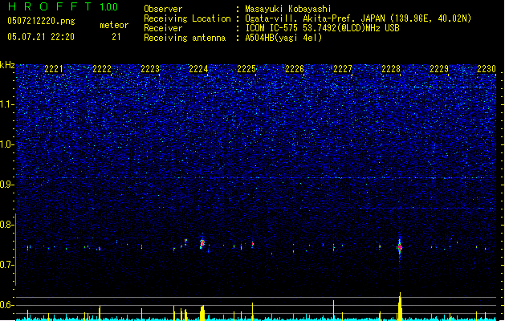Click the 0.7 frequency axis label
505x321 pixels.
(x=6, y=265)
